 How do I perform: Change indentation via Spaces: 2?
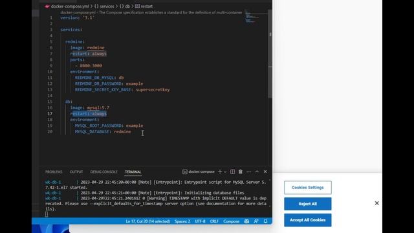pyautogui.click(x=182, y=221)
